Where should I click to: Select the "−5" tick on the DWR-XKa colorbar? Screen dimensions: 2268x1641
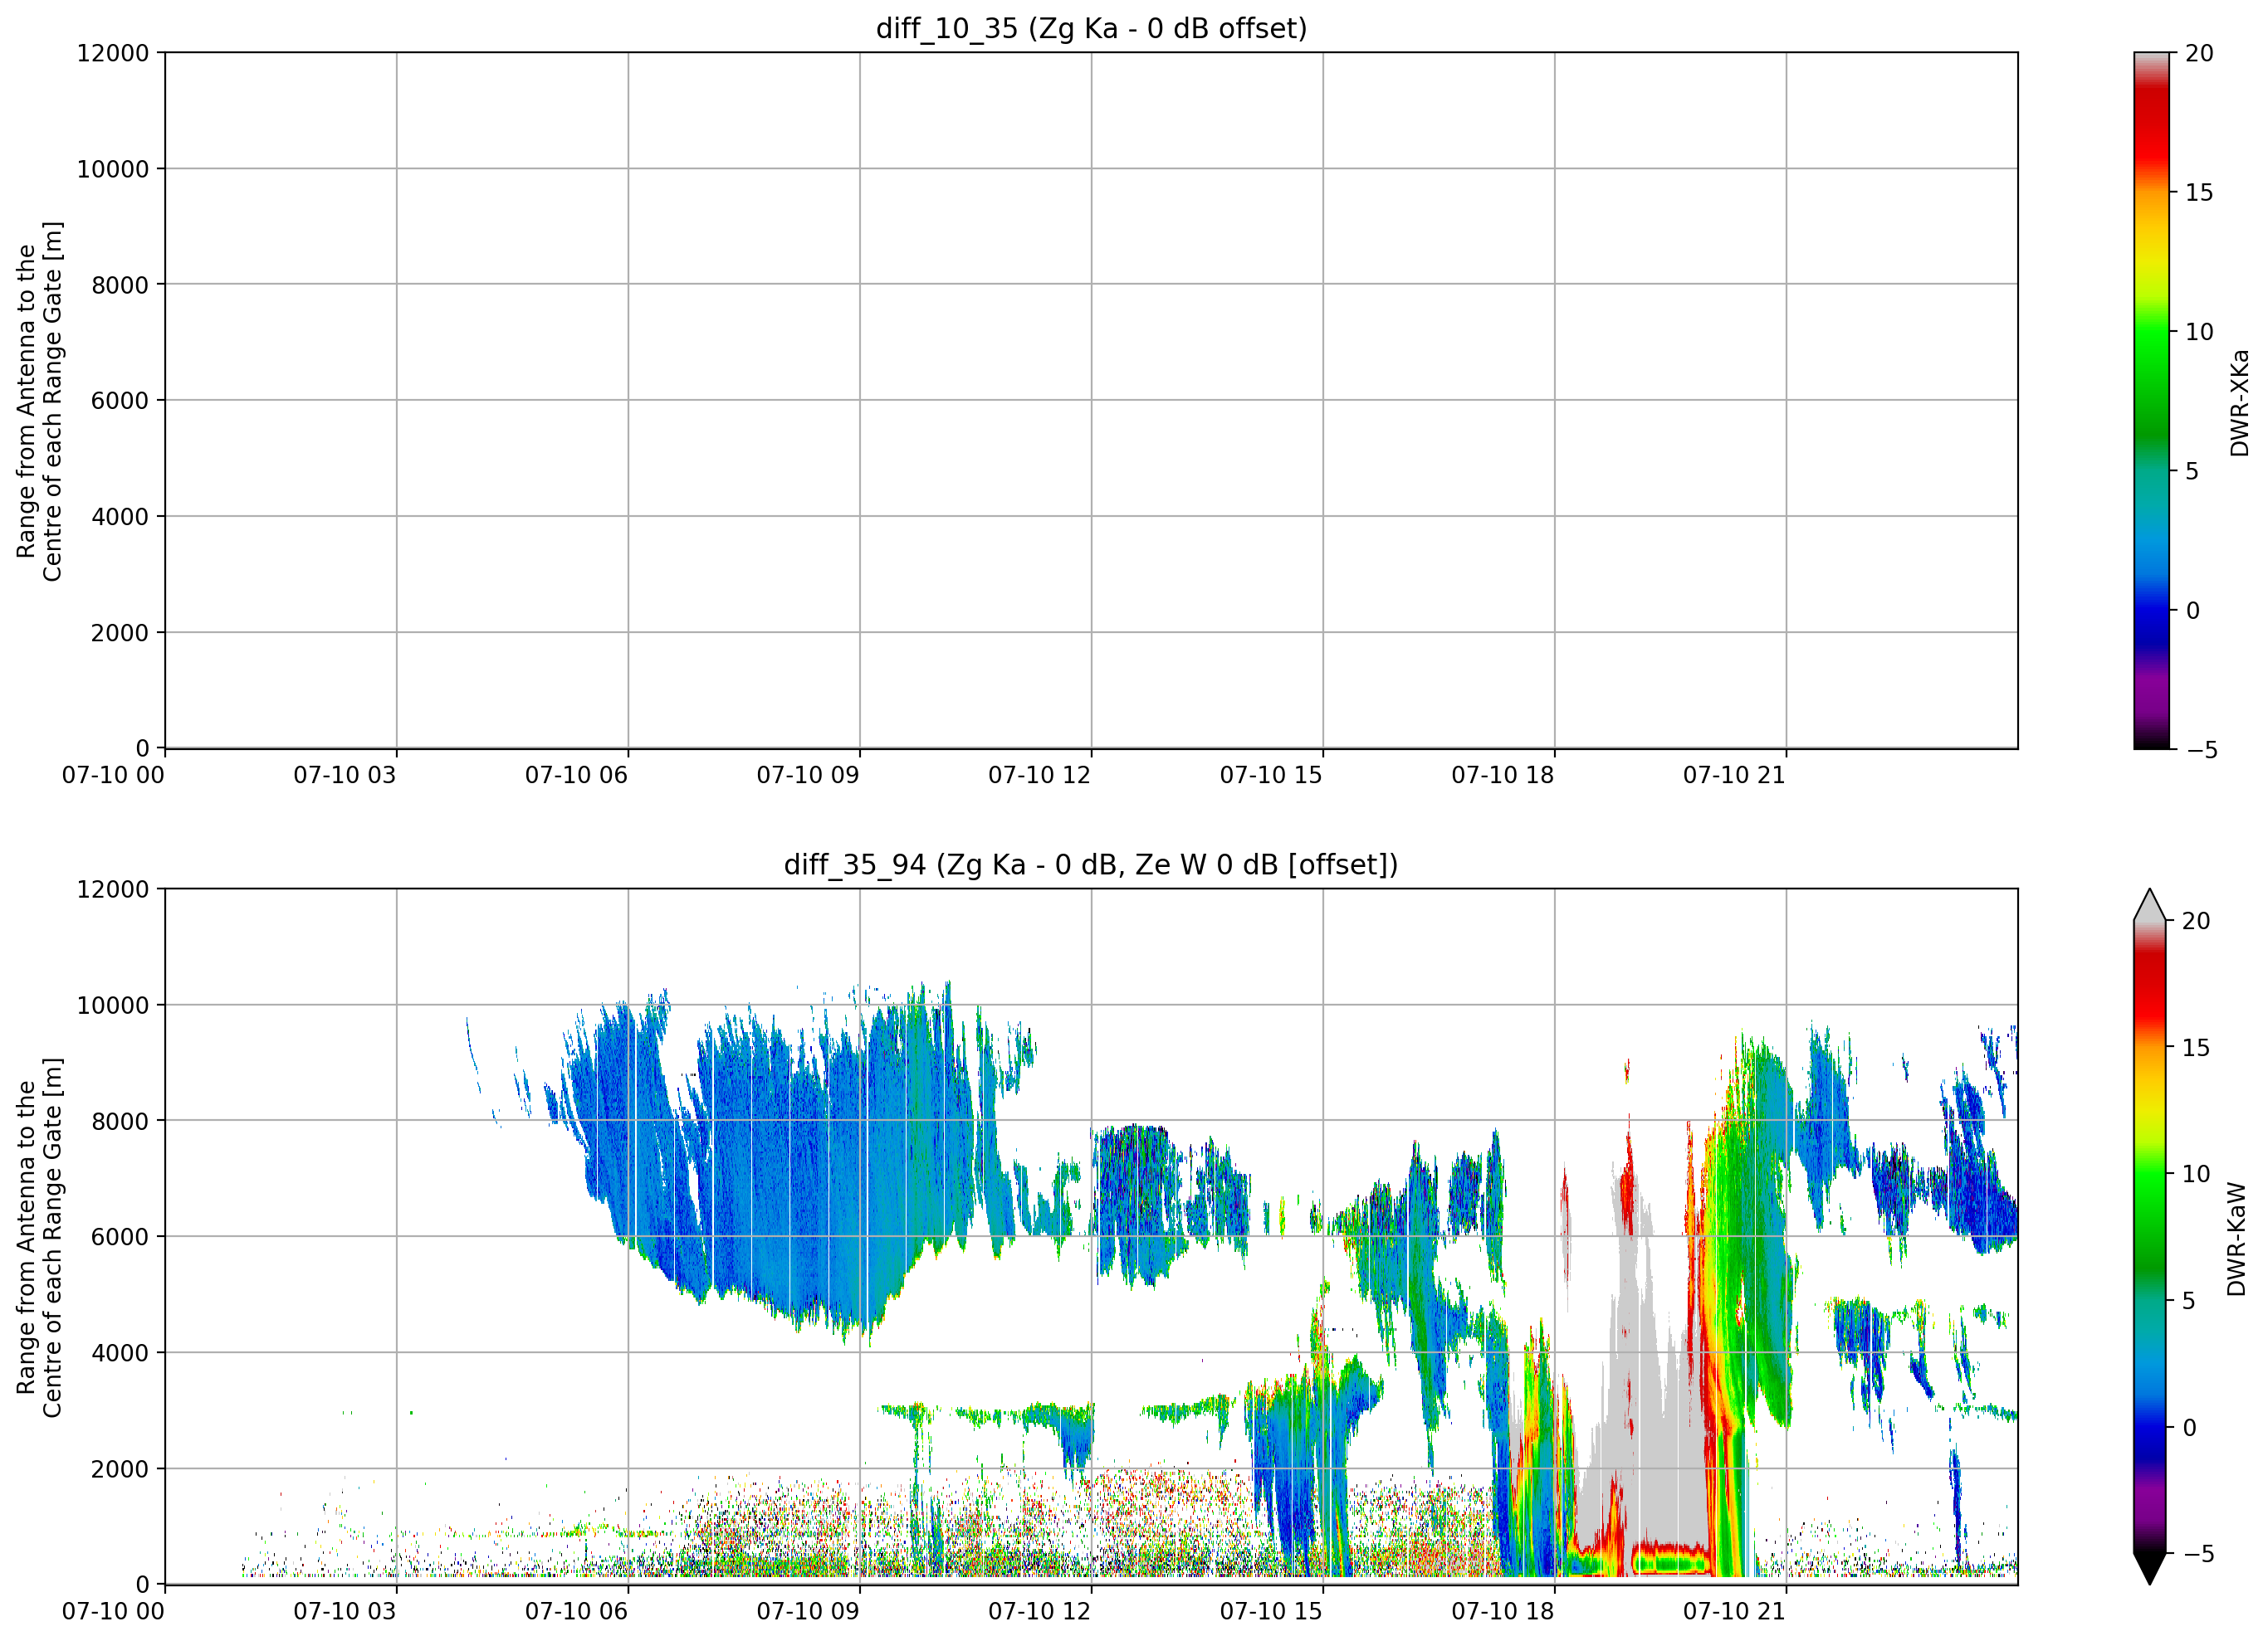click(2202, 749)
